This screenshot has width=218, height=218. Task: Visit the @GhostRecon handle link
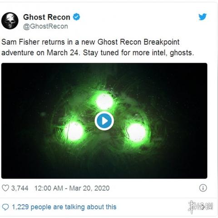(x=45, y=26)
